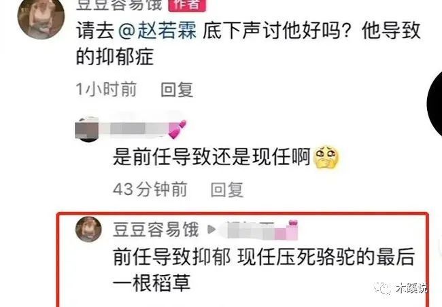Screen dimensions: 442x307
Task: Tap the 豆豆容易饿 avatar in the boxed reply
Action: coord(88,230)
